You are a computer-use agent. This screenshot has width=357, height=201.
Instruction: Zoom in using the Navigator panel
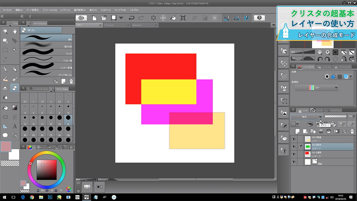(327, 52)
